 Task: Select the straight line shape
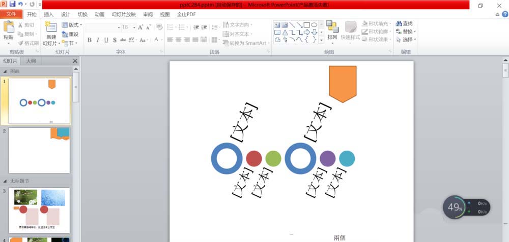pyautogui.click(x=292, y=25)
